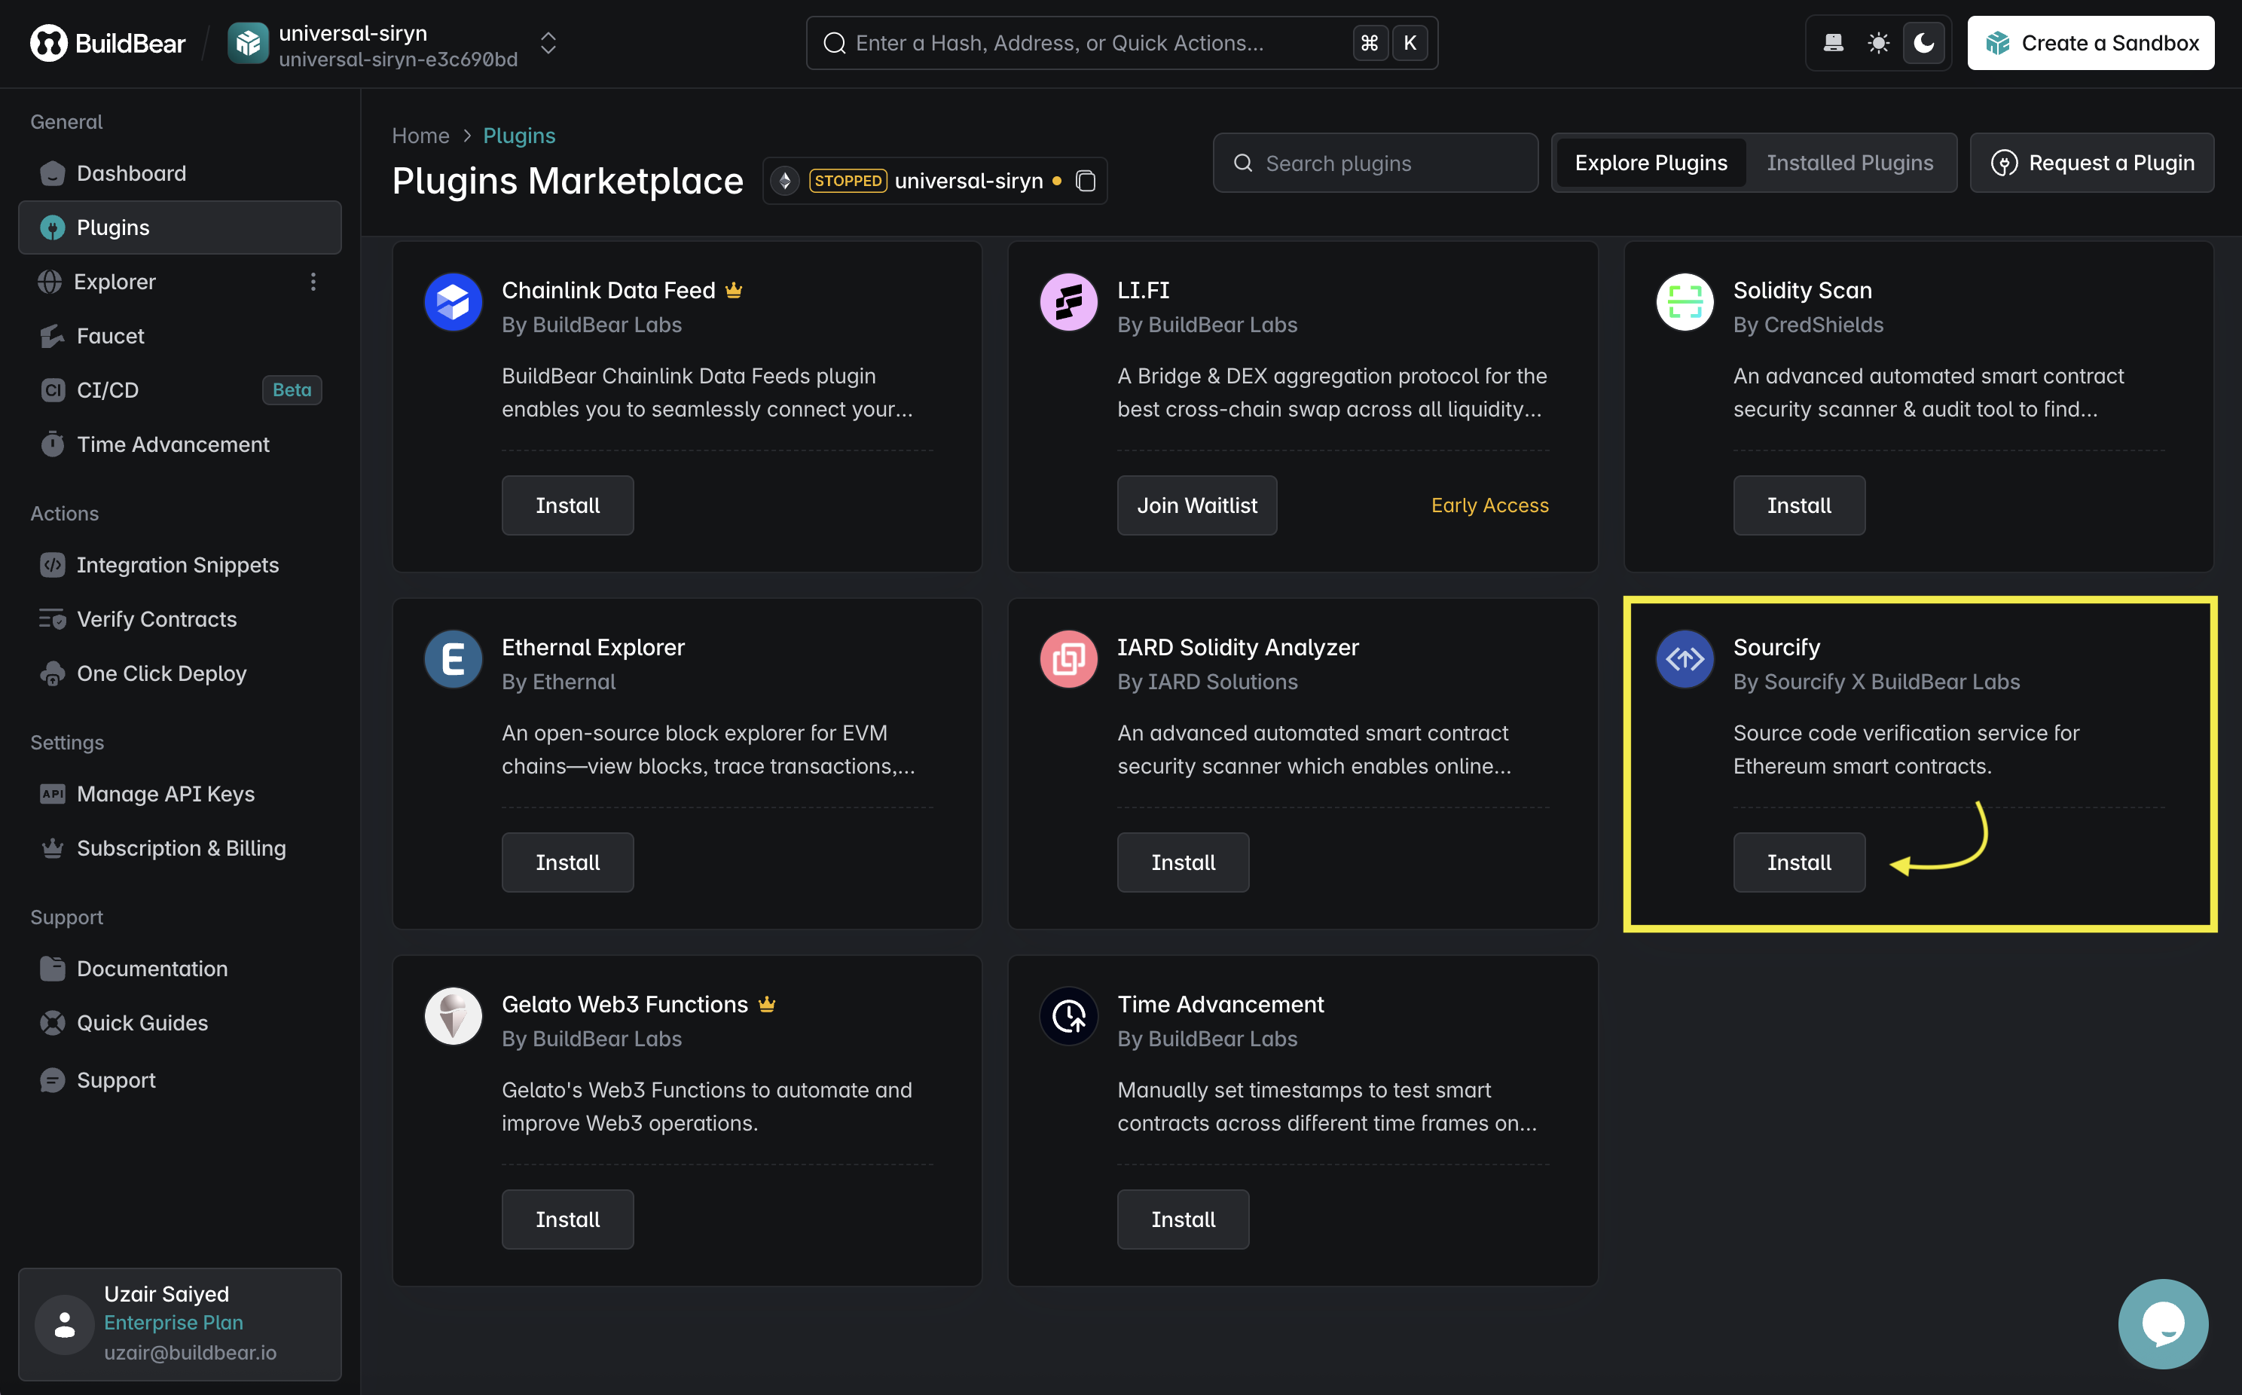Image resolution: width=2242 pixels, height=1395 pixels.
Task: Click the STOPPED status badge
Action: click(848, 181)
